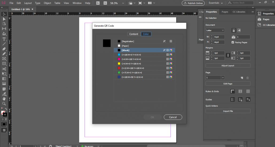Swap fill and stroke colors

pos(6,109)
